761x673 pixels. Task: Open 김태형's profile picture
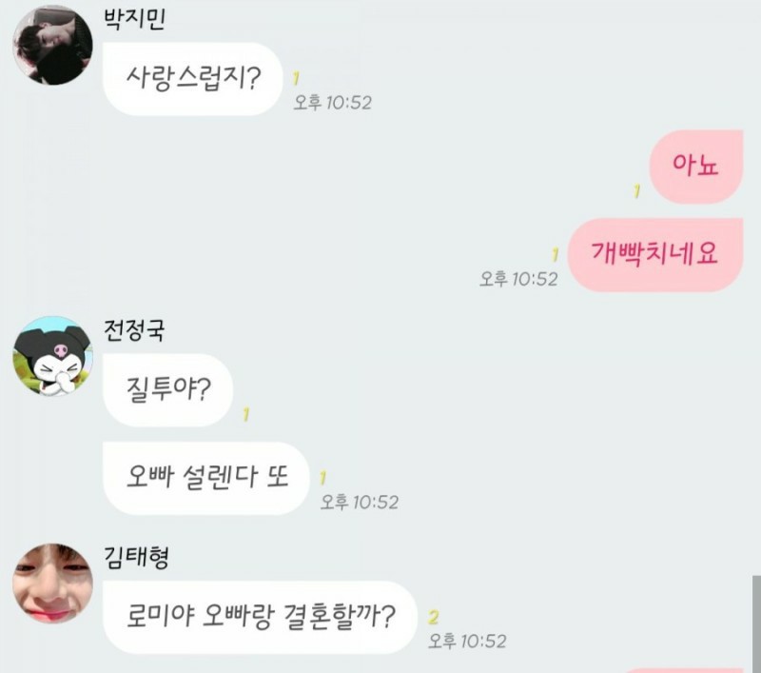coord(52,584)
